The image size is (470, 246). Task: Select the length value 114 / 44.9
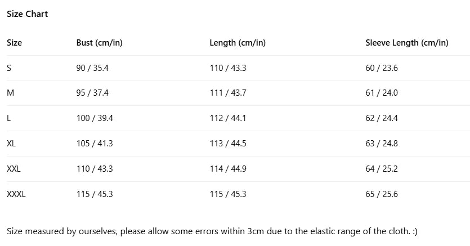coord(227,169)
